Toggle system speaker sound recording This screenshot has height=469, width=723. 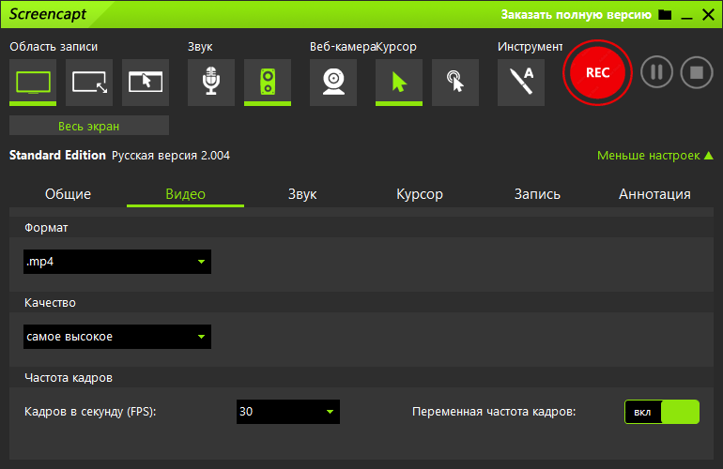coord(268,82)
